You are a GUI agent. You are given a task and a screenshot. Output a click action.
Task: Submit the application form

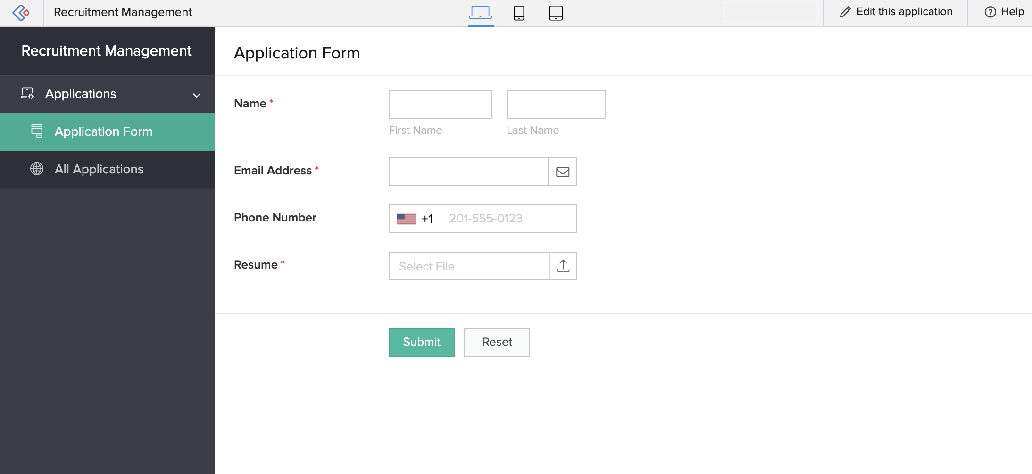tap(421, 343)
